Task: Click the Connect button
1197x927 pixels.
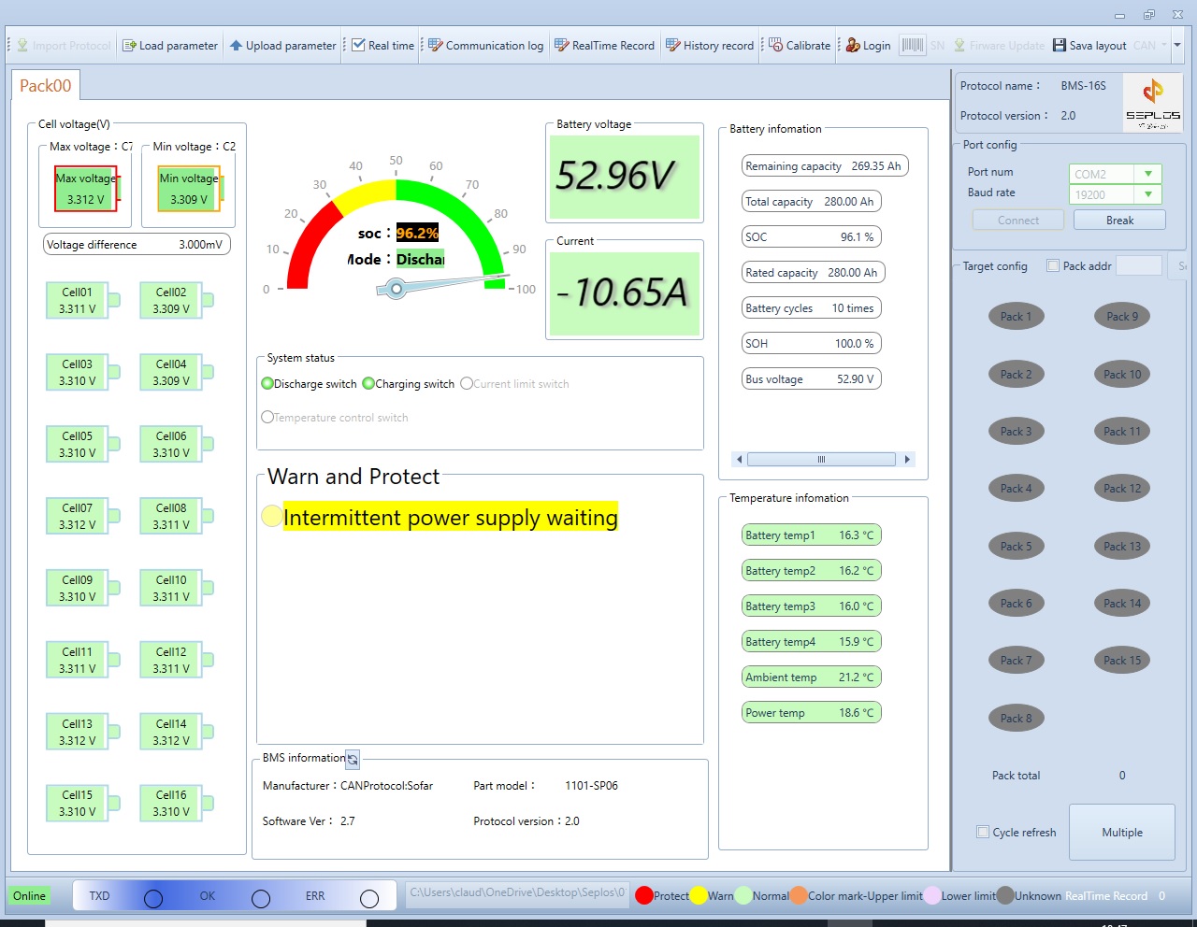Action: (1018, 221)
